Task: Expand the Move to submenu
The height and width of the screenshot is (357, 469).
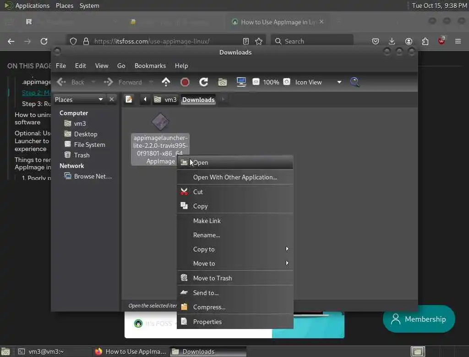Action: click(235, 263)
